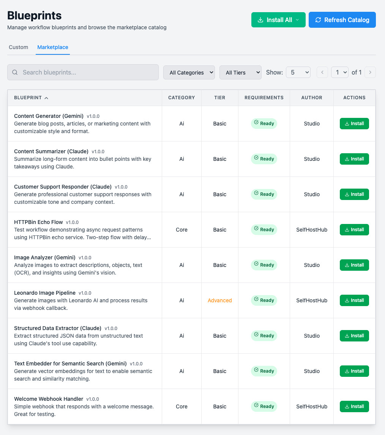385x435 pixels.
Task: Select the Marketplace tab
Action: (53, 47)
